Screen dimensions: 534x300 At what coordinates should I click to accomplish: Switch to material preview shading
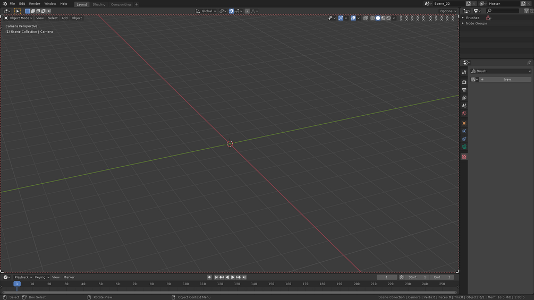click(383, 18)
